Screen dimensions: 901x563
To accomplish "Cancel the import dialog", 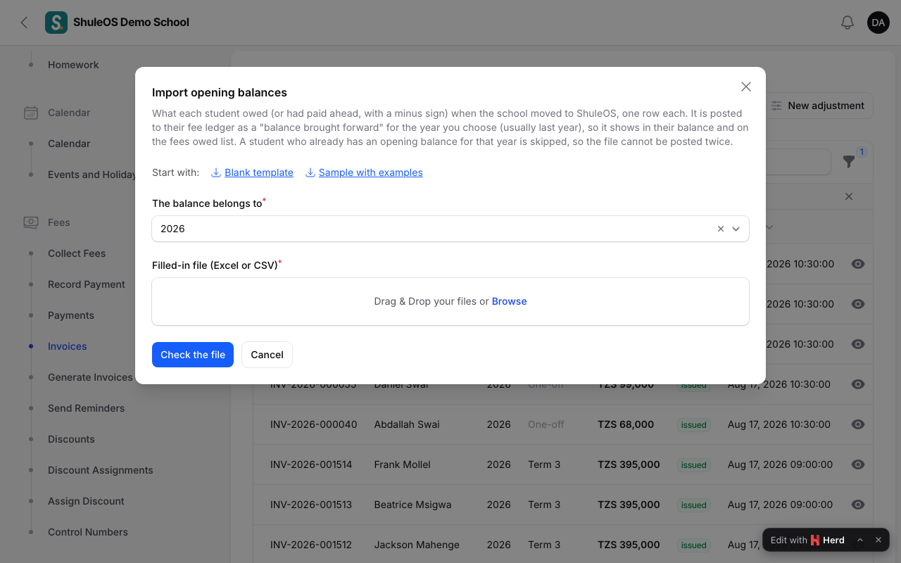I will coord(267,355).
